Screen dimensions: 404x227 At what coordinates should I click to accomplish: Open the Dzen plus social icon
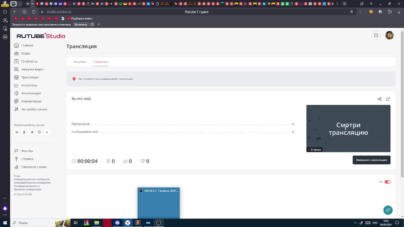point(47,132)
